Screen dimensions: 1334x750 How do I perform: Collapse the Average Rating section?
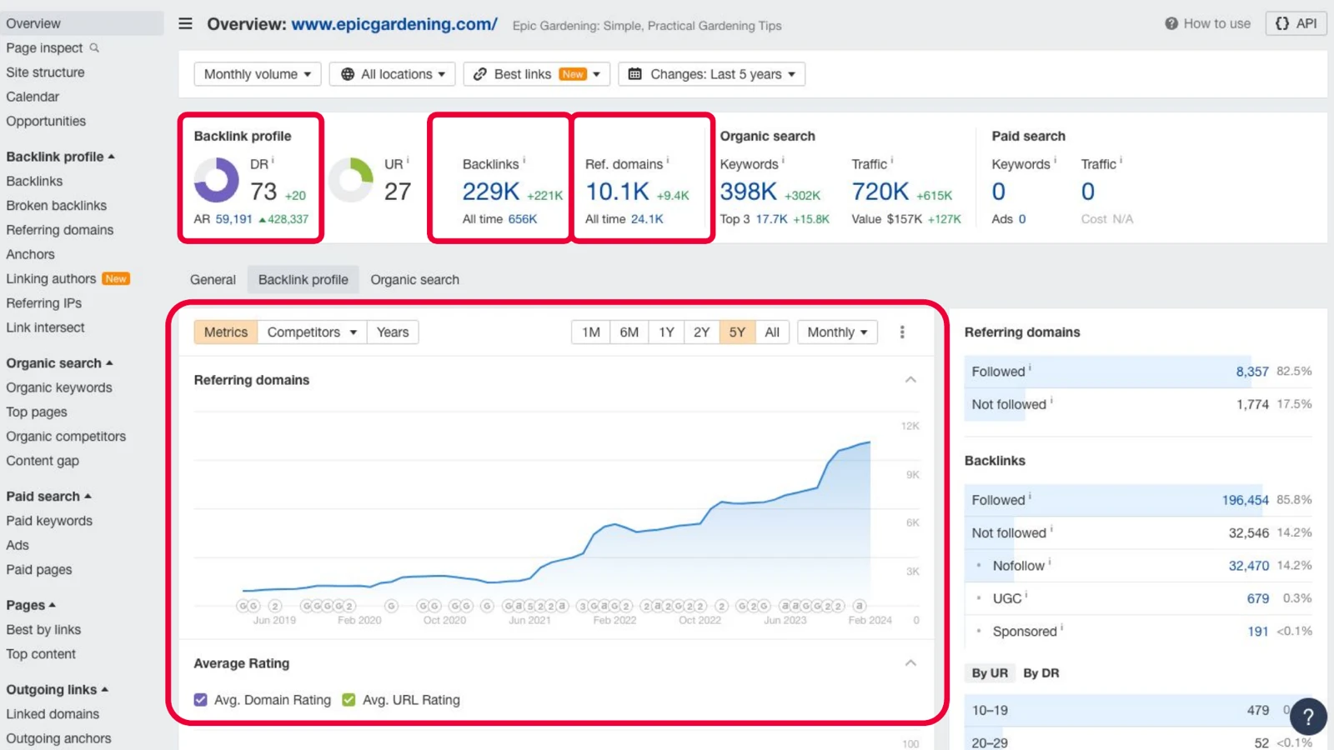pyautogui.click(x=910, y=663)
